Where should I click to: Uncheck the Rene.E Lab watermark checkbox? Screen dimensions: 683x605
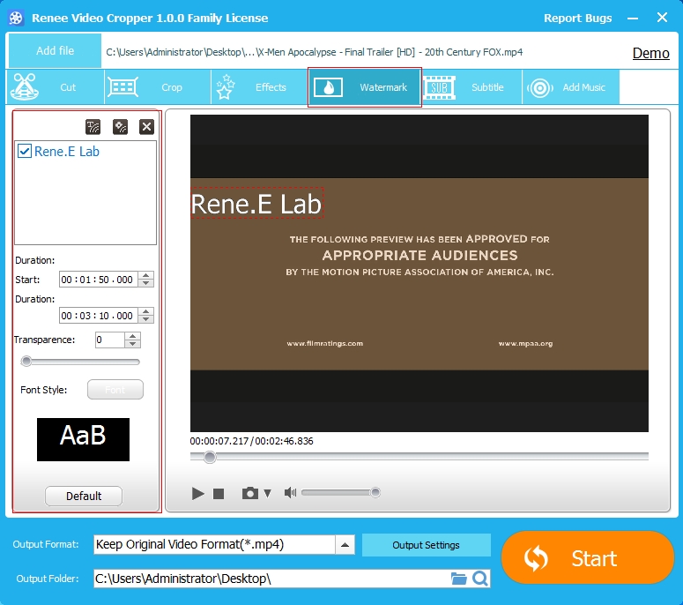(x=25, y=152)
